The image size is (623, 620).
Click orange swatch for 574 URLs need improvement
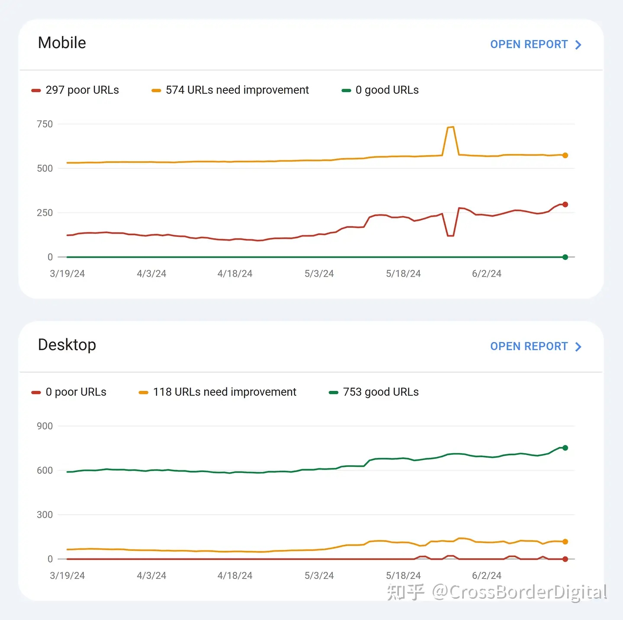pyautogui.click(x=156, y=90)
